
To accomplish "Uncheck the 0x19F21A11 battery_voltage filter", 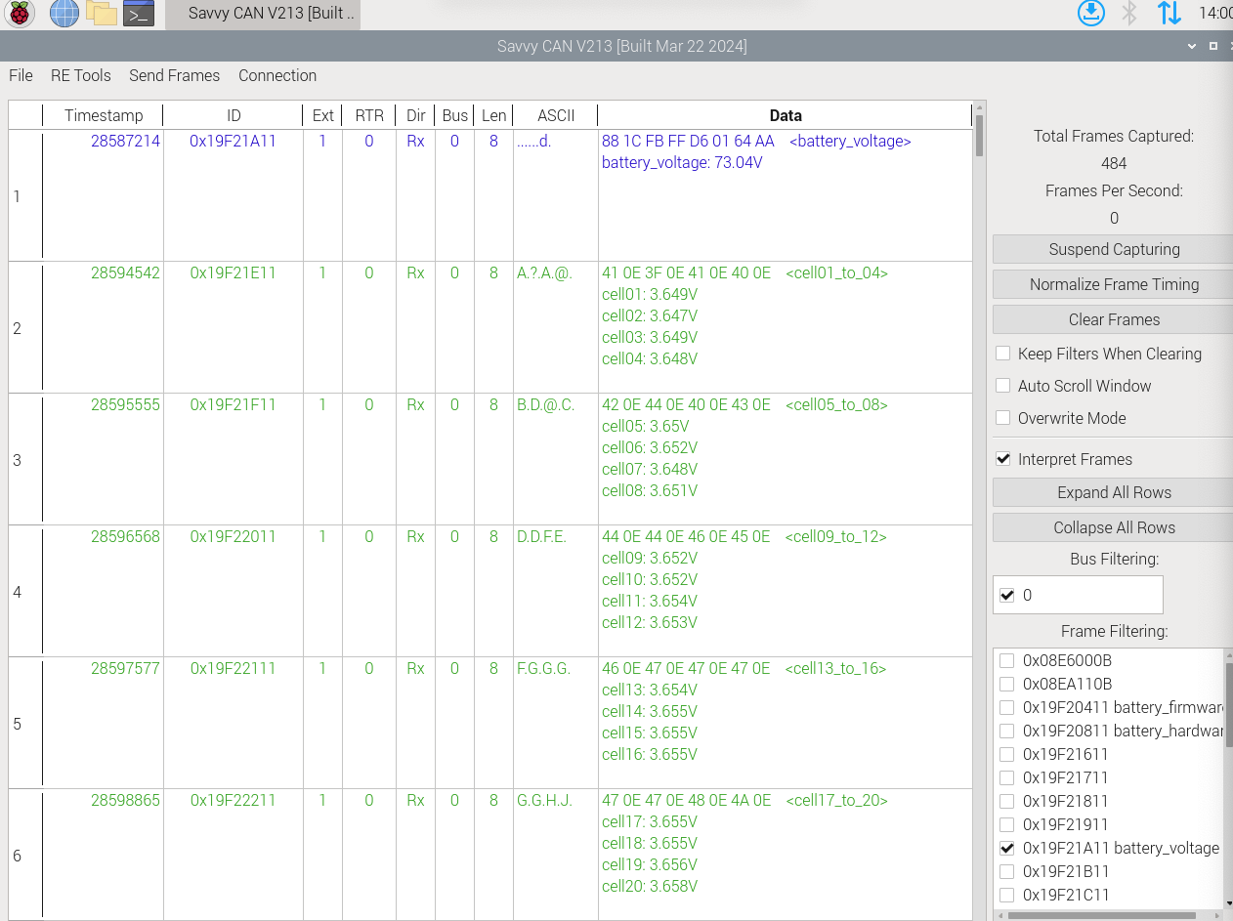I will tap(1006, 848).
